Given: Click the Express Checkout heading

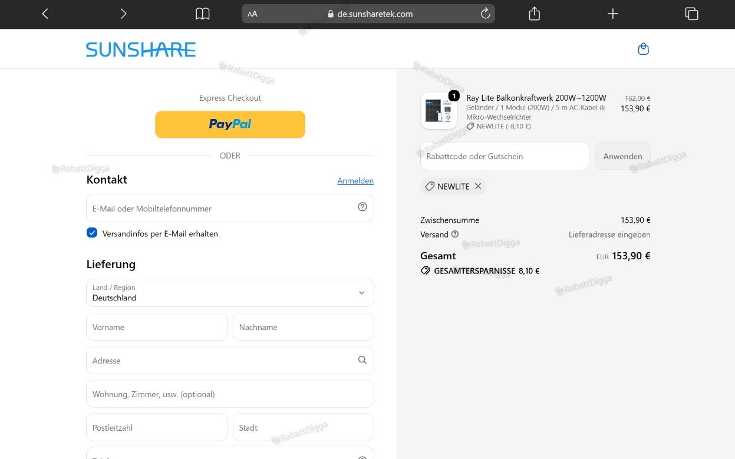Looking at the screenshot, I should [x=230, y=98].
